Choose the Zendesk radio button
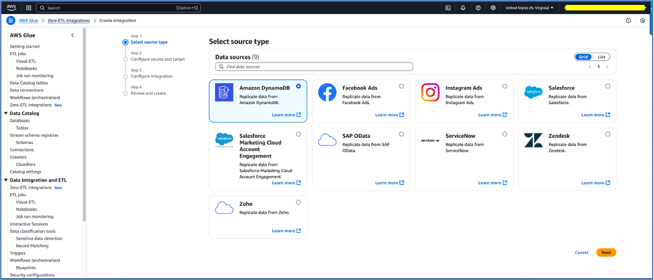Screen dimensions: 654x280 coord(607,134)
